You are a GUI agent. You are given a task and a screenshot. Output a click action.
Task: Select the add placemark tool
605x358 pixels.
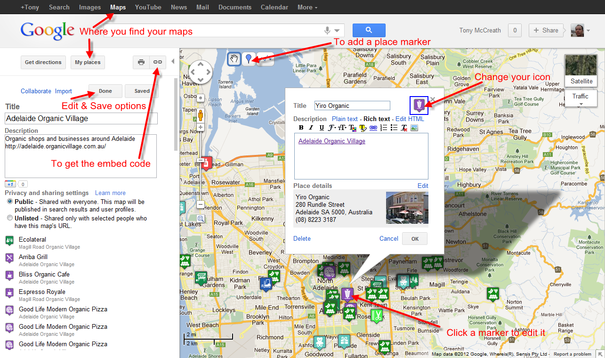pos(249,59)
